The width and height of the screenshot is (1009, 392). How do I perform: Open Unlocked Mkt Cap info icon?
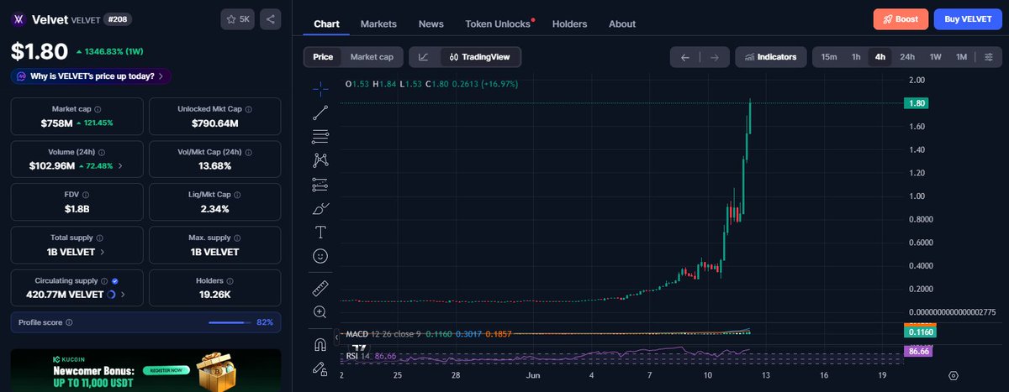click(248, 109)
